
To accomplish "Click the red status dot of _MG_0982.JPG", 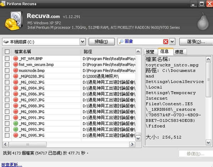I will click(x=16, y=82).
